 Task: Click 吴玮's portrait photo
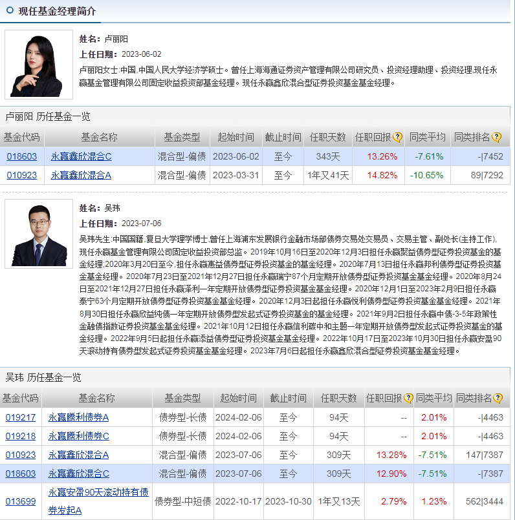click(x=39, y=234)
